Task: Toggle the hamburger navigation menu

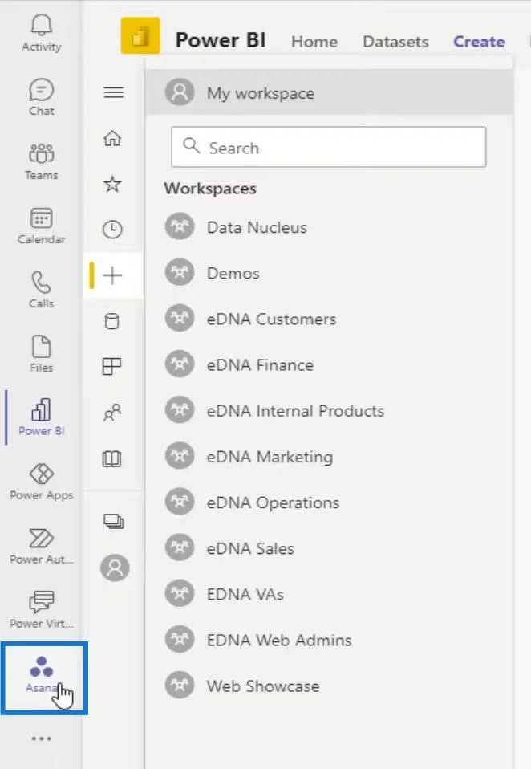Action: pyautogui.click(x=113, y=92)
